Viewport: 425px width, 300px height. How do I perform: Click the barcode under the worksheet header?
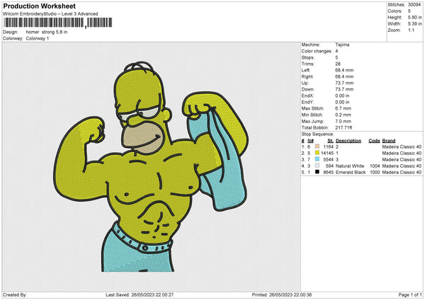coord(57,23)
